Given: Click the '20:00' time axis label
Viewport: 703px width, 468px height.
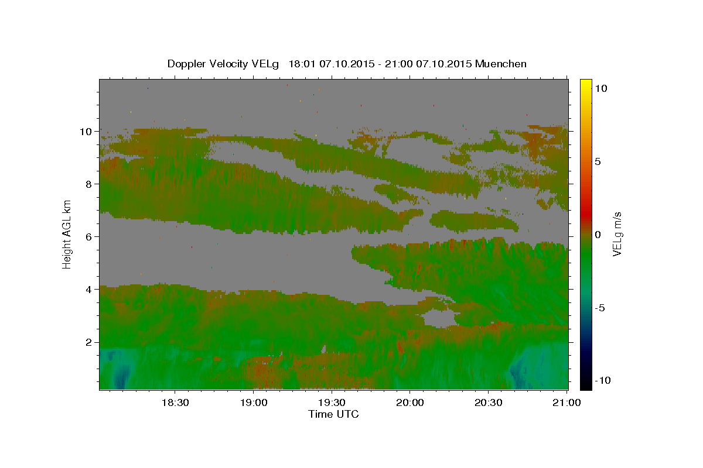Looking at the screenshot, I should tap(410, 402).
